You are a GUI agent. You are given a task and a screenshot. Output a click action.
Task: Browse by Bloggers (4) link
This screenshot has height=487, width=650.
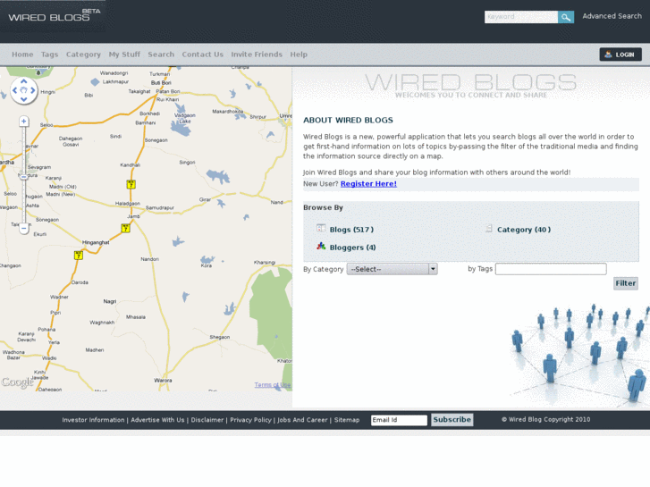coord(353,248)
